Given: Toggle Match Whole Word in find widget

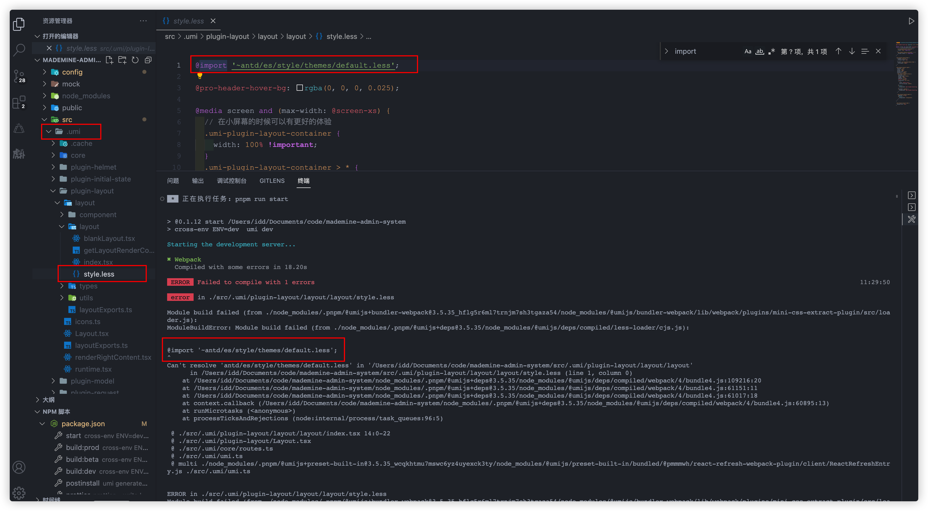Looking at the screenshot, I should tap(759, 51).
